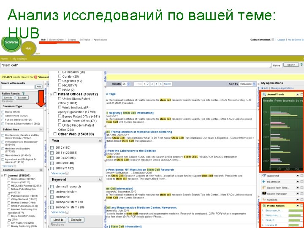Check the Neuroscience subject area
The image size is (304, 228).
(x=3, y=155)
